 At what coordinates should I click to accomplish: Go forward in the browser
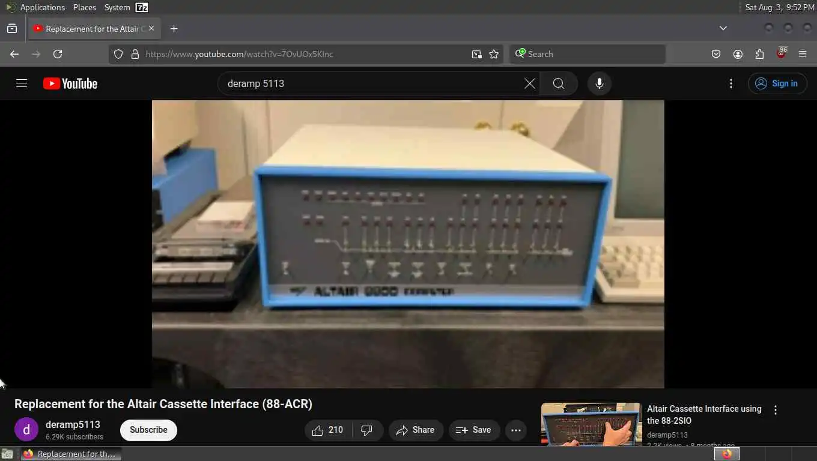tap(36, 54)
